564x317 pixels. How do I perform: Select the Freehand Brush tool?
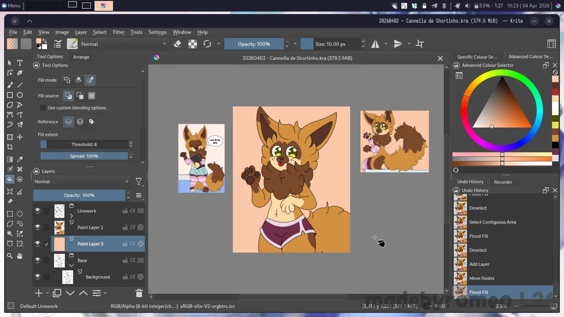(x=10, y=85)
